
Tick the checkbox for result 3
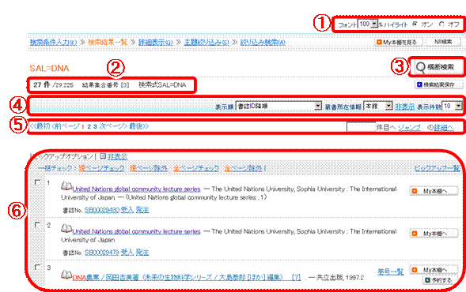click(x=37, y=267)
